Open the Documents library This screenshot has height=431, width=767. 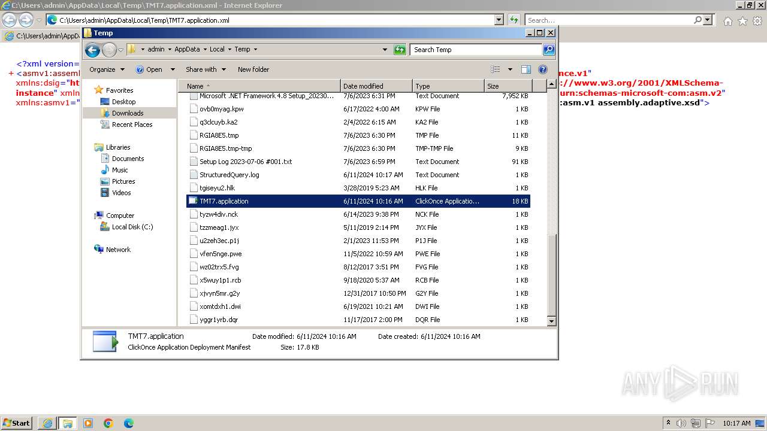(x=128, y=159)
